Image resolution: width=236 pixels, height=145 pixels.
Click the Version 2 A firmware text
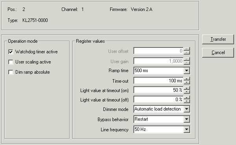pos(142,9)
